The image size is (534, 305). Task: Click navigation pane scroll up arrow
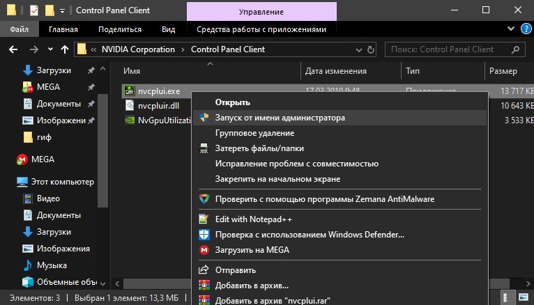tap(103, 69)
